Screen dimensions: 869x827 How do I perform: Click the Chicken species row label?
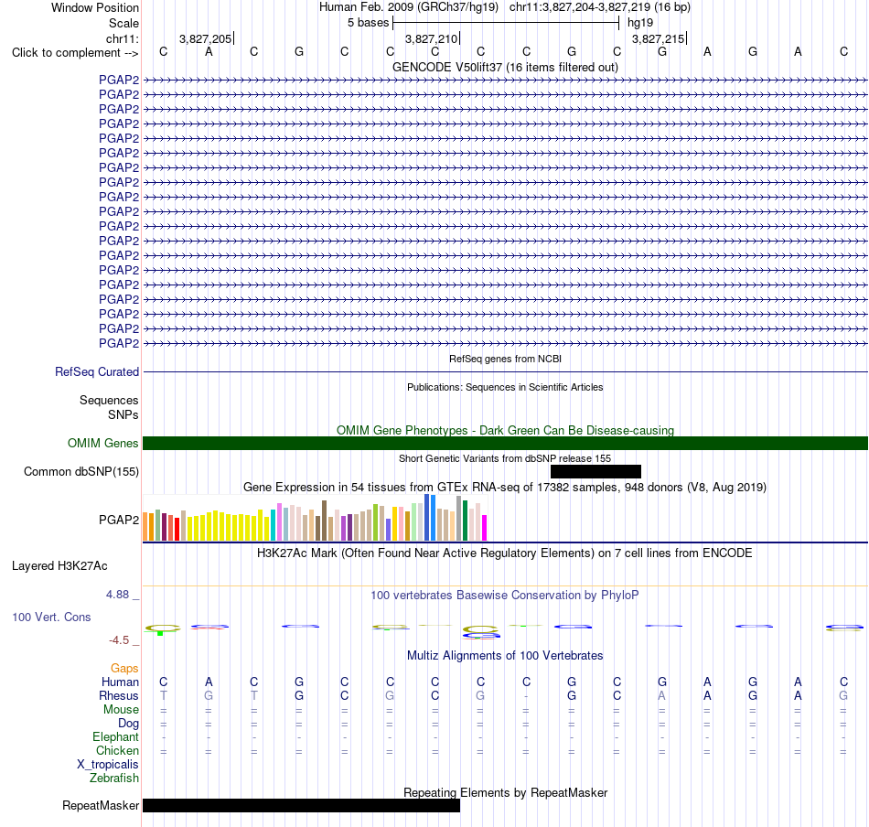click(117, 750)
